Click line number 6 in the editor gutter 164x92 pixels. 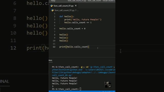[x=55, y=29]
